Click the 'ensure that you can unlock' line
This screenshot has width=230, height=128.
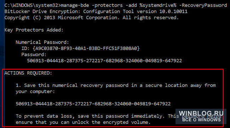(83, 122)
